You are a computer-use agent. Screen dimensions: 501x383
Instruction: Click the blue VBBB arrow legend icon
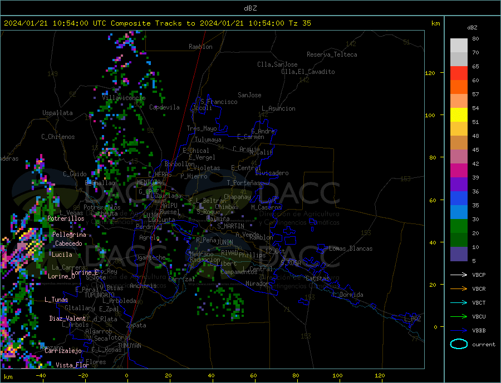pos(459,330)
